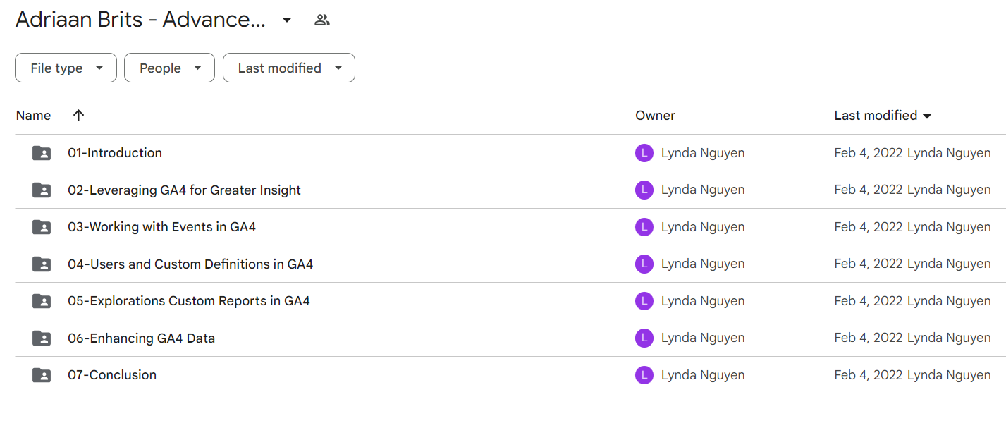
Task: Select 06-Enhancing GA4 Data folder name
Action: pyautogui.click(x=141, y=338)
